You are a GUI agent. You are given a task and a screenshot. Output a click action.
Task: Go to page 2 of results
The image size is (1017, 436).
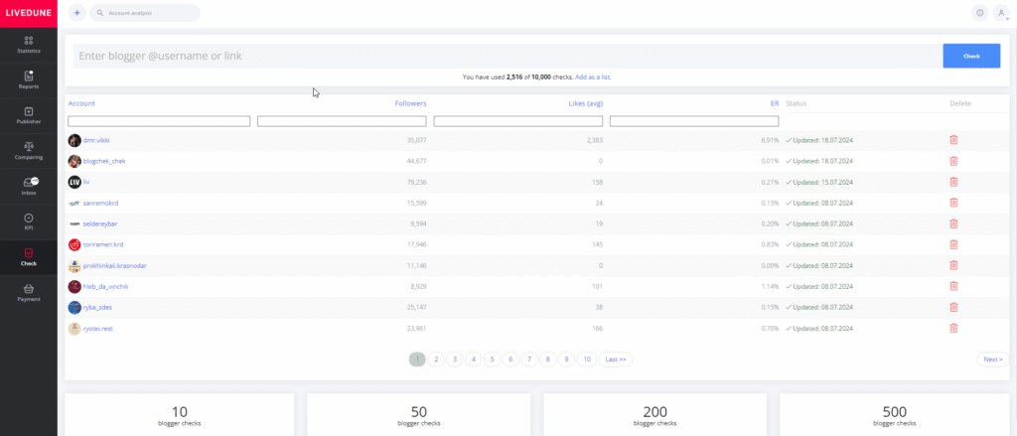point(436,360)
